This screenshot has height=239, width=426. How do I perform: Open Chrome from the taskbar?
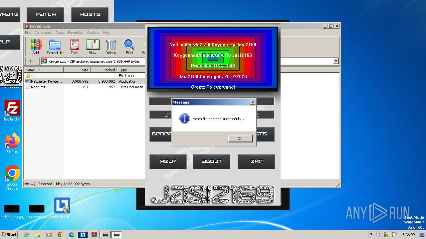coord(60,235)
